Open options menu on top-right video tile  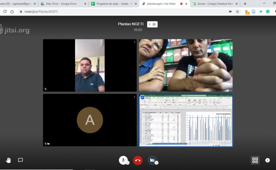tap(230, 42)
